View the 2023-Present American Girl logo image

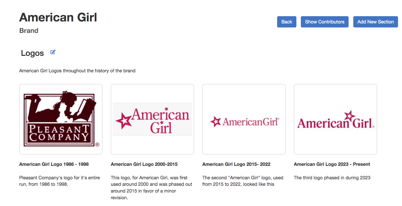point(335,119)
